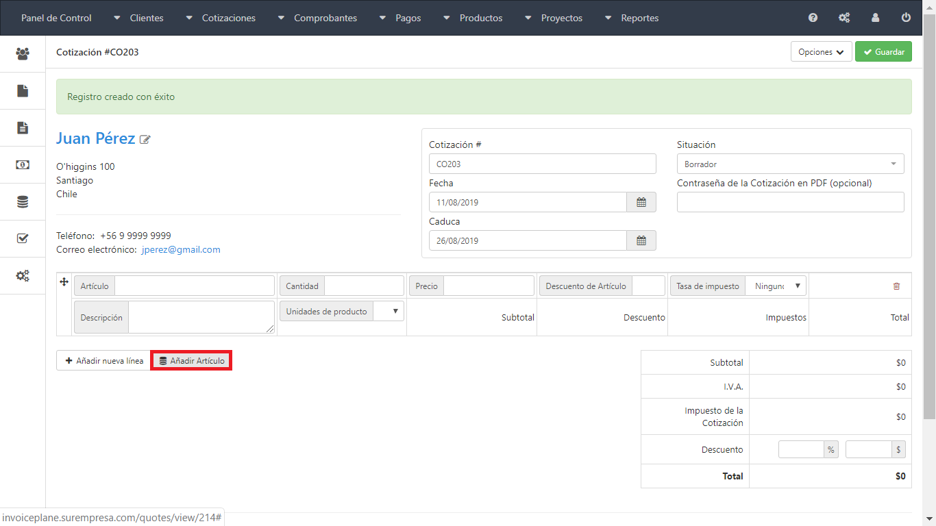Click Añadir nueva línea button

pyautogui.click(x=103, y=361)
